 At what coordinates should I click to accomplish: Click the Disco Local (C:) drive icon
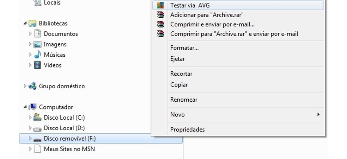point(38,117)
